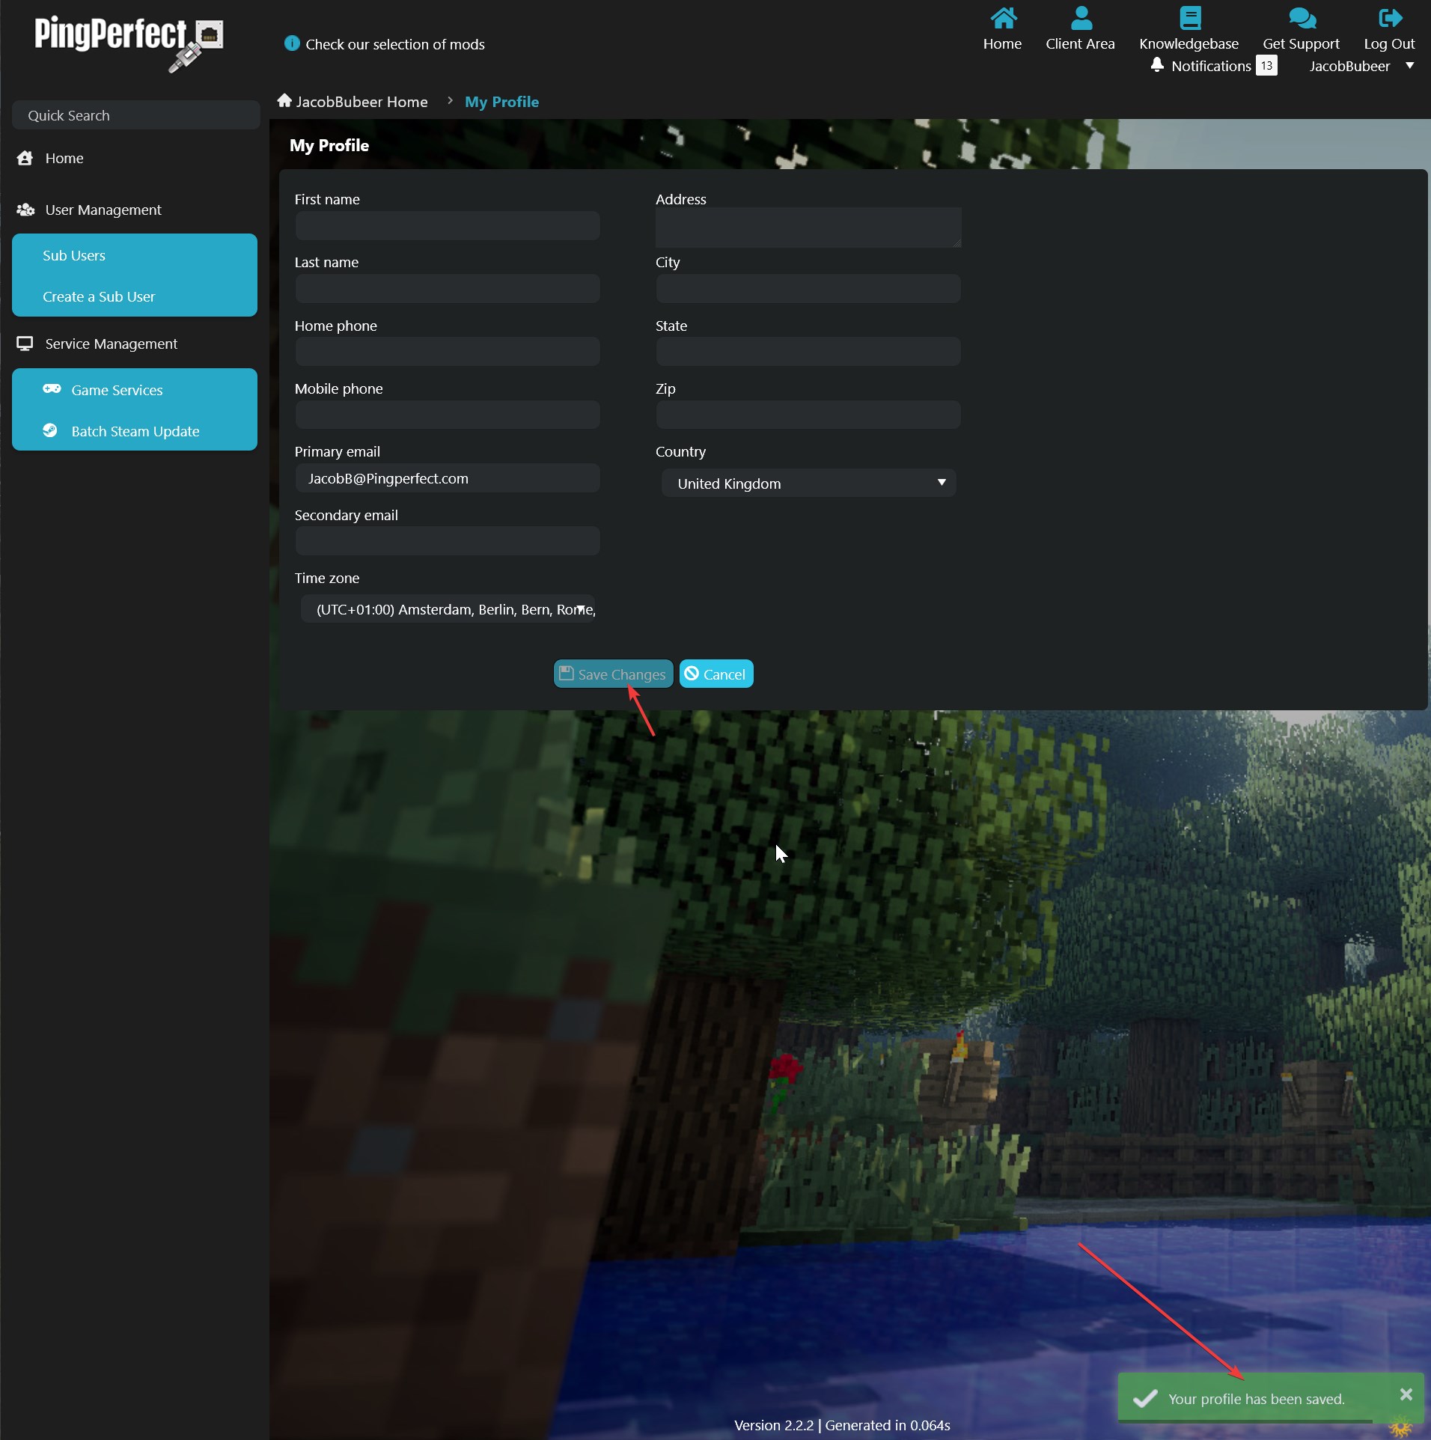Click the Log Out arrow icon
1431x1440 pixels.
[x=1390, y=18]
